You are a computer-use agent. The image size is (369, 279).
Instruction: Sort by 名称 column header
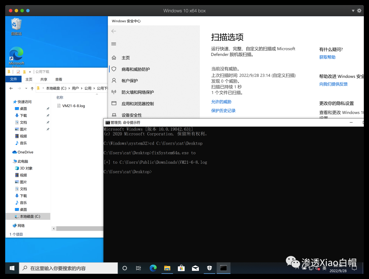(60, 98)
